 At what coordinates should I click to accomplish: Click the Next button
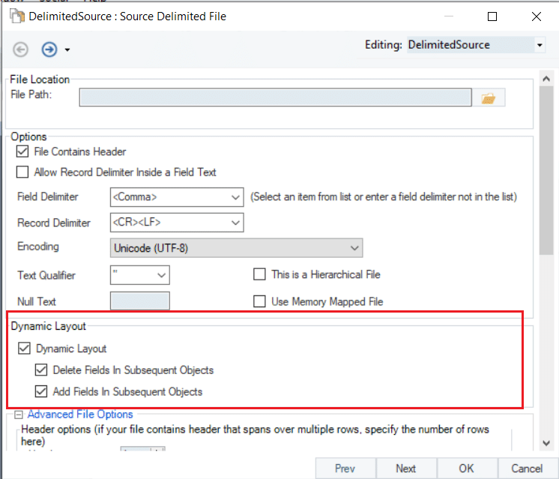point(405,469)
